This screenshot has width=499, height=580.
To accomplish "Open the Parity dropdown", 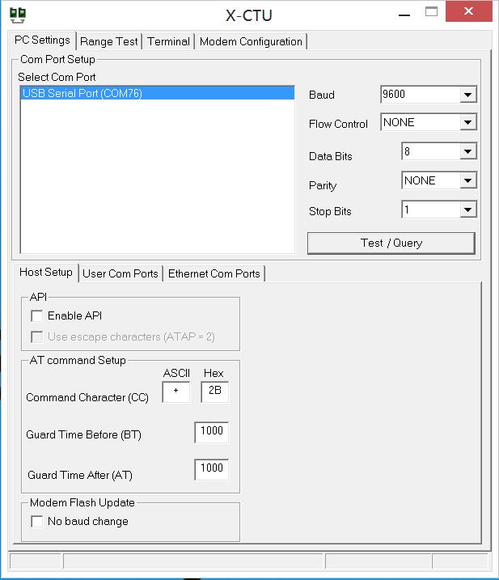I will 467,181.
